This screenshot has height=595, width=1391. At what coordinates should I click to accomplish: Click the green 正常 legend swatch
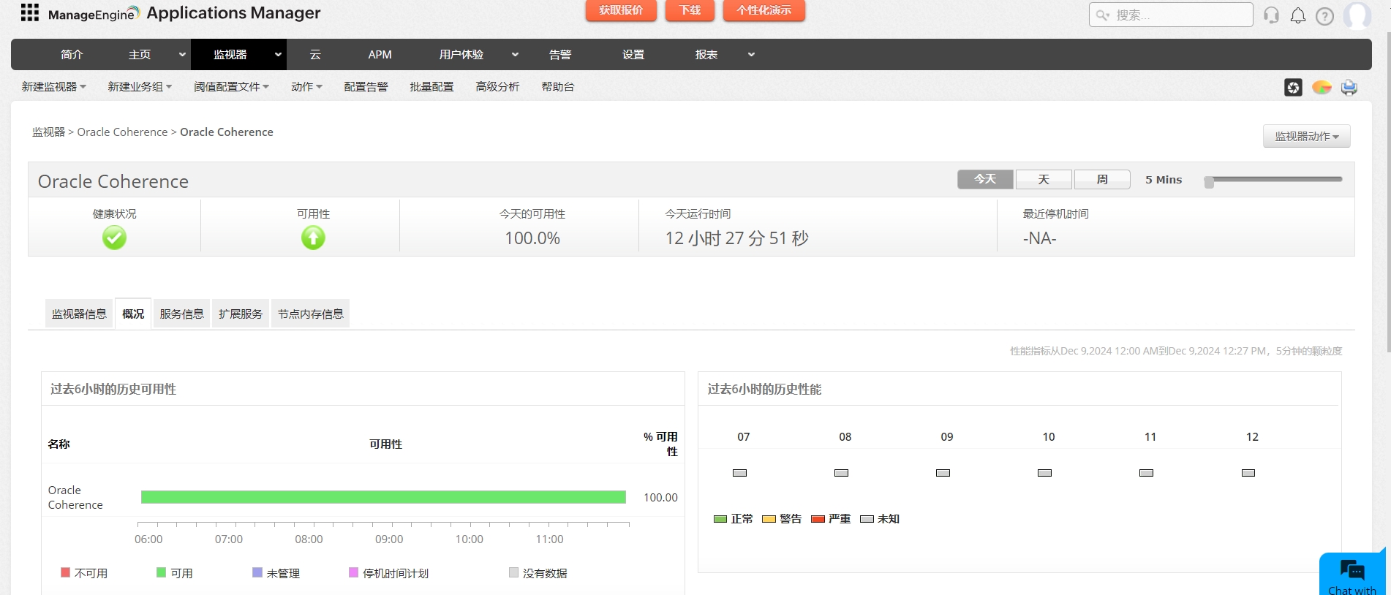click(720, 519)
